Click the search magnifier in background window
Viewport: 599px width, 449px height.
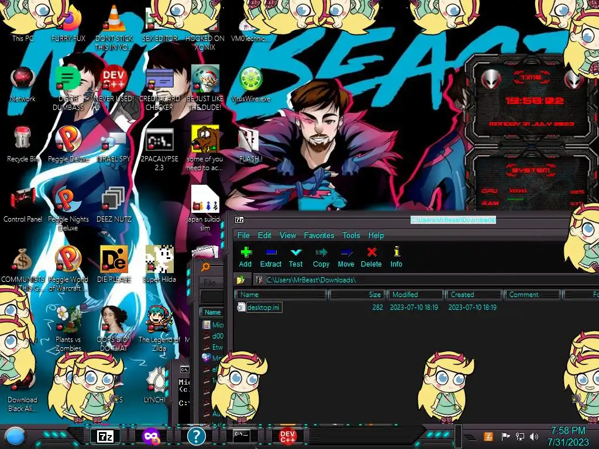coord(205,267)
